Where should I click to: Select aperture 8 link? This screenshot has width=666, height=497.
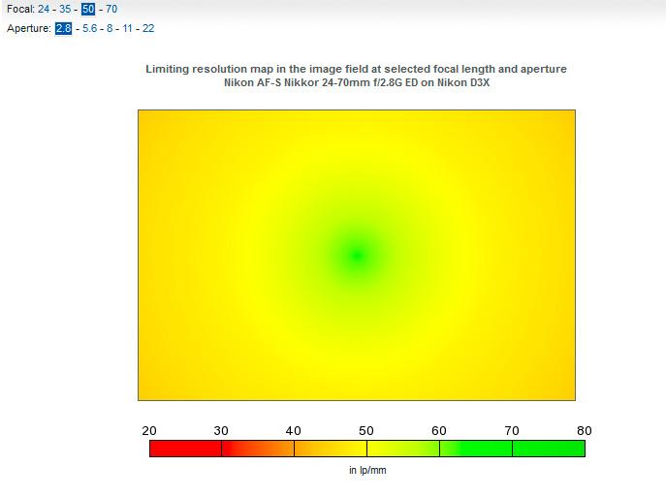point(110,28)
